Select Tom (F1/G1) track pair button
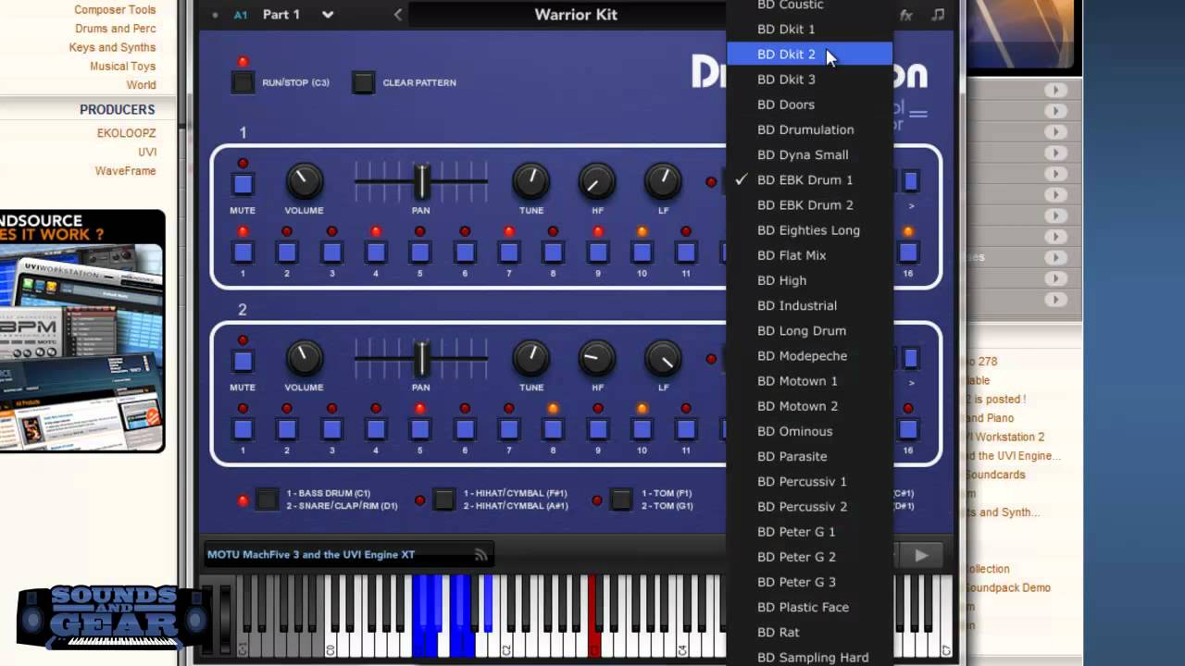 [x=621, y=499]
